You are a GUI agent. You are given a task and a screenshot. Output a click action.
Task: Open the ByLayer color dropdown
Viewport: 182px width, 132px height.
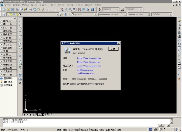pos(96,14)
